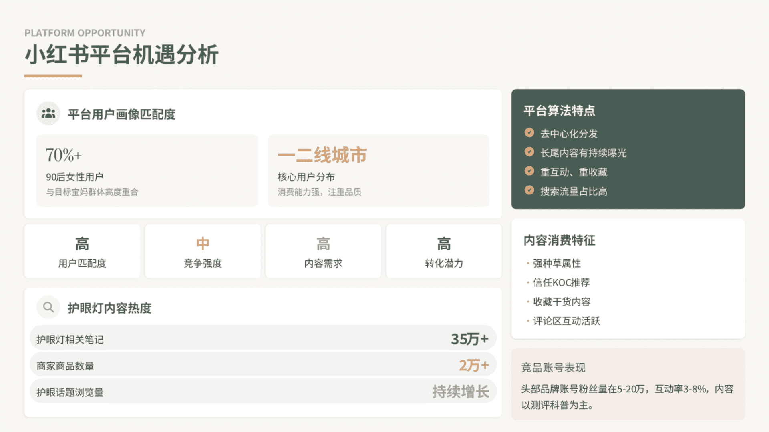Click the 商家商品数量 2万+ row

click(263, 365)
